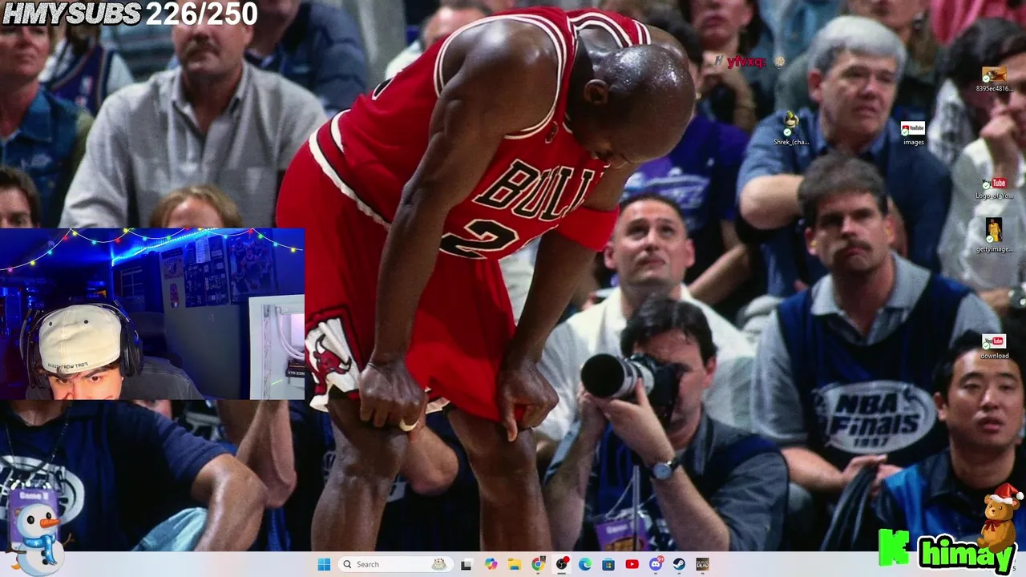Screen dimensions: 1026x577
Task: Select the getty.image... desktop file
Action: pos(994,236)
